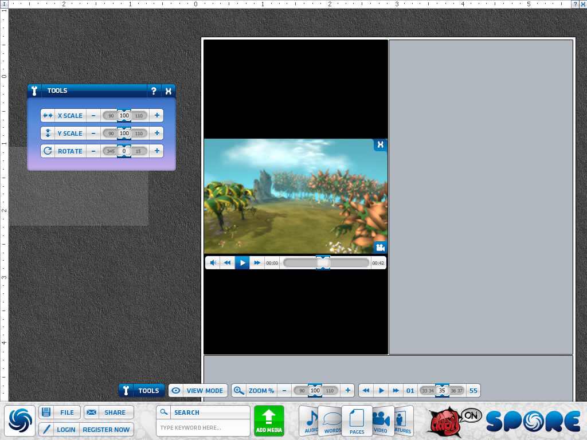Image resolution: width=587 pixels, height=440 pixels.
Task: Click the SEARCH magnifier icon
Action: (x=164, y=412)
